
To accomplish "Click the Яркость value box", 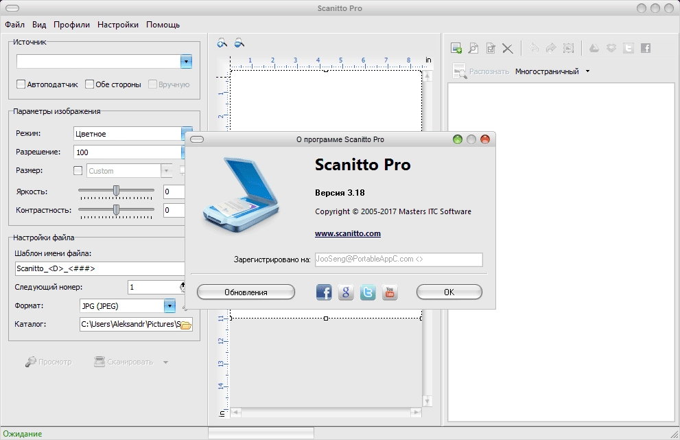I will point(174,192).
